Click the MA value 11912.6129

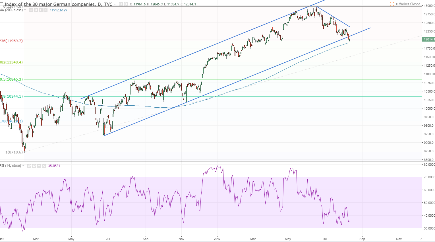59,10
